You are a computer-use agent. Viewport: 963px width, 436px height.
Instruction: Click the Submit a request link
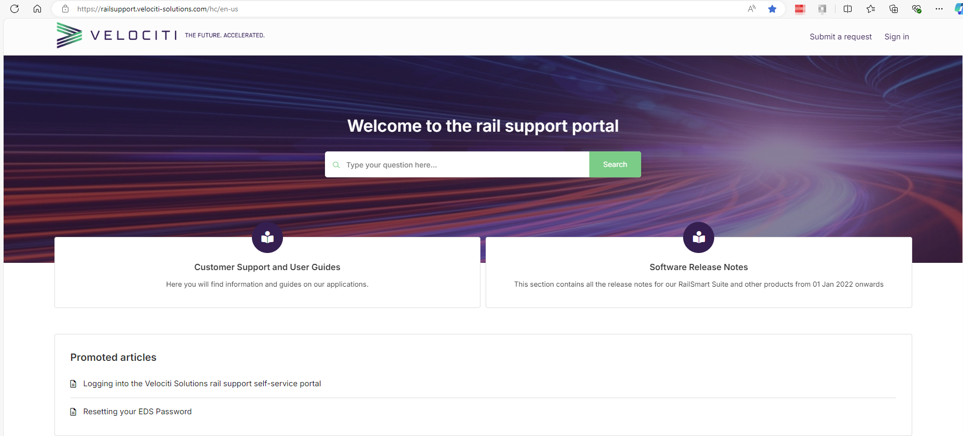tap(841, 37)
